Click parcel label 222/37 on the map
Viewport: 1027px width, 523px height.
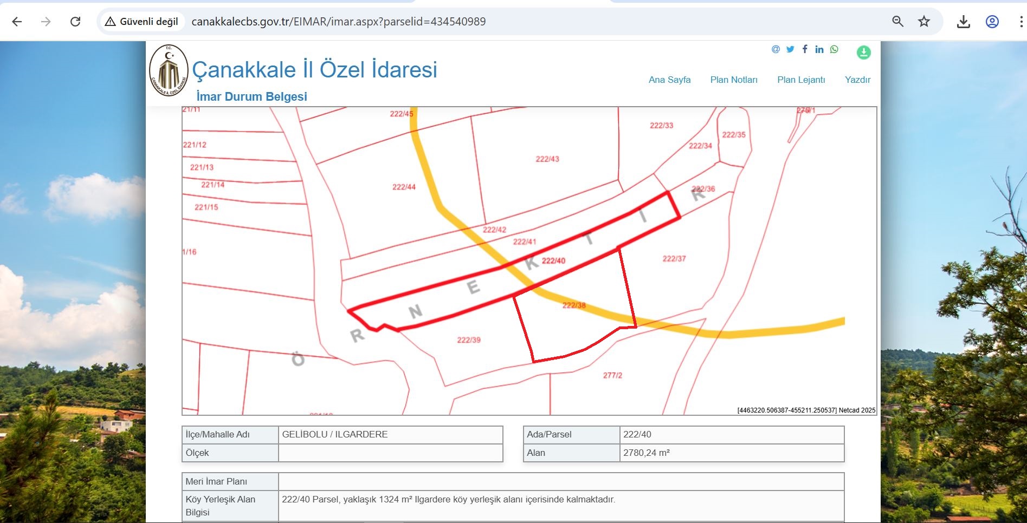coord(674,259)
